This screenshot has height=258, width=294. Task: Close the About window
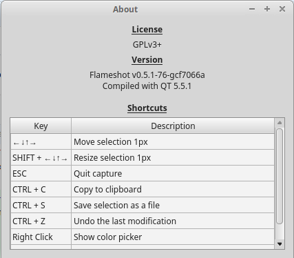(x=282, y=9)
